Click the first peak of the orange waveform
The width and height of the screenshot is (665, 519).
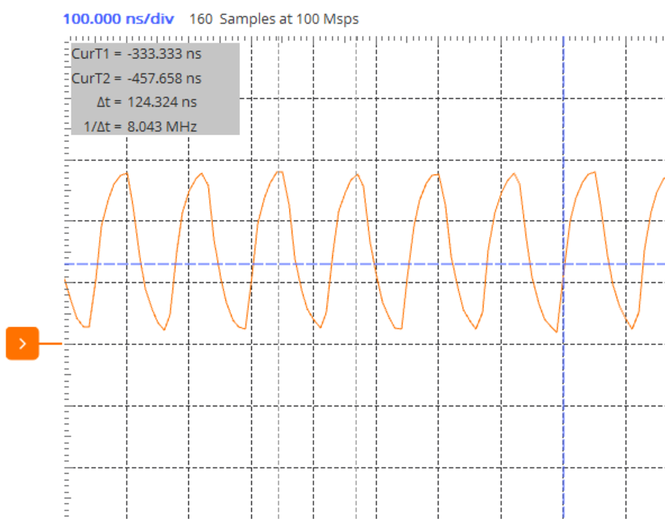point(125,174)
